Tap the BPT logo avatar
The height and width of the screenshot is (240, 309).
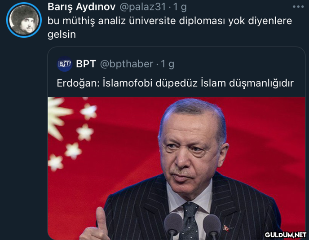pos(65,64)
